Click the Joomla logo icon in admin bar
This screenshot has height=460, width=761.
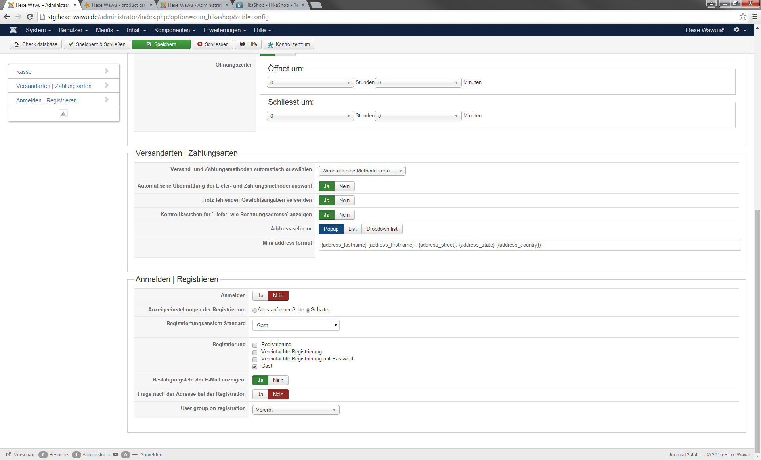coord(13,30)
